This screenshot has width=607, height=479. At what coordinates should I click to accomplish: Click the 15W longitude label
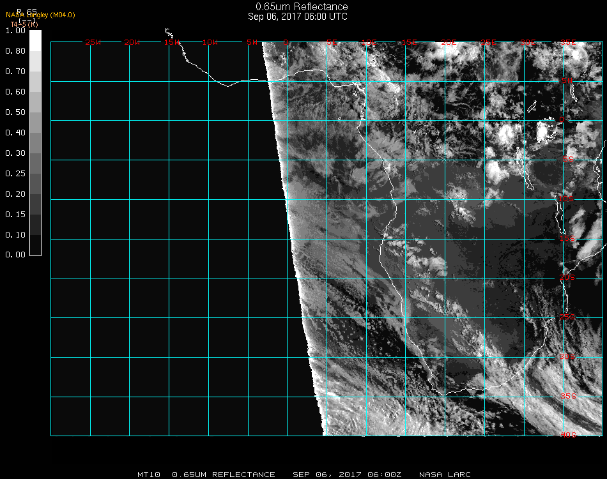tap(171, 42)
